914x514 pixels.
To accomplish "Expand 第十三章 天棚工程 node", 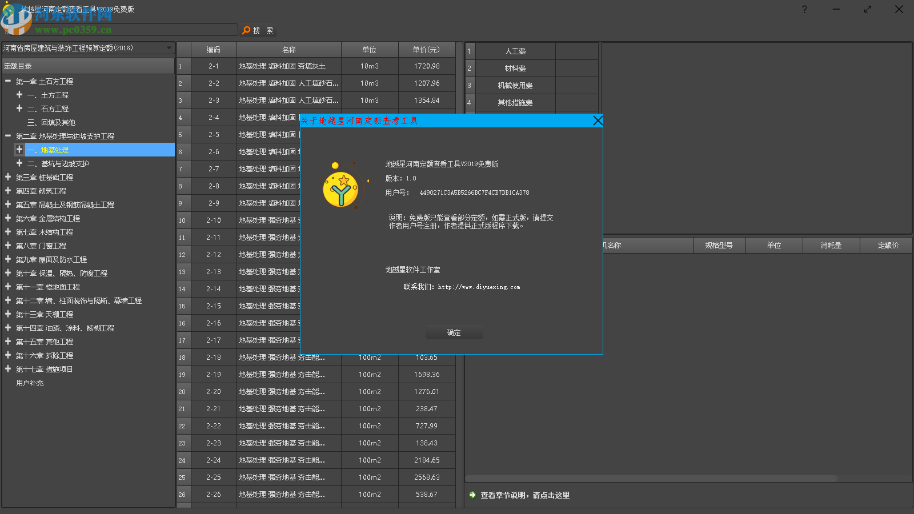I will 8,314.
